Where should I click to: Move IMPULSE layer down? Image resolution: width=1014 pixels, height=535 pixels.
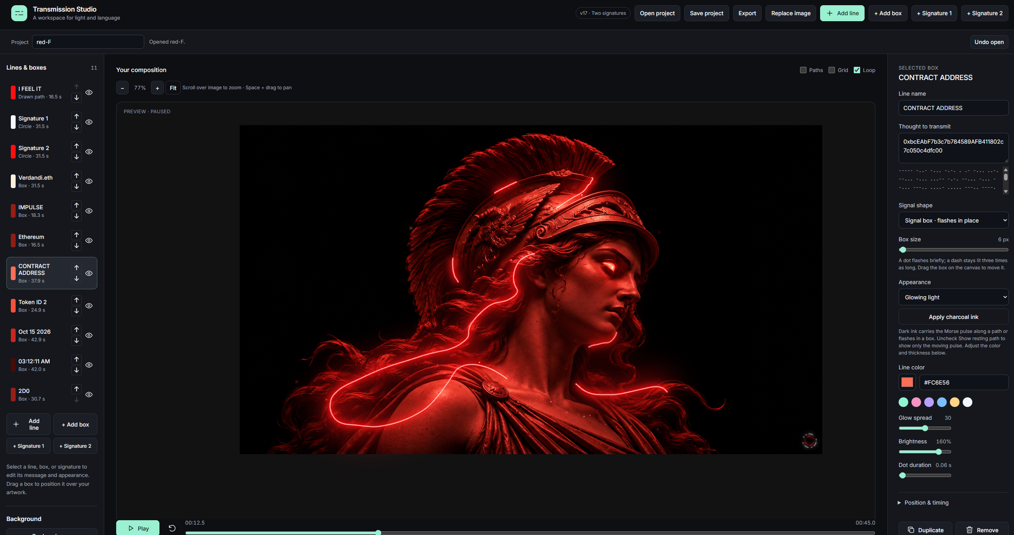(77, 216)
